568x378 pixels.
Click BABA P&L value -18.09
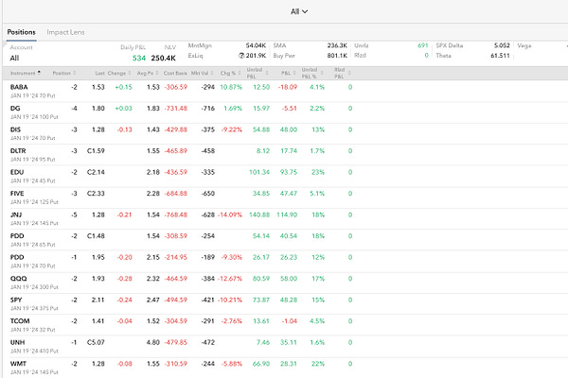tap(288, 87)
